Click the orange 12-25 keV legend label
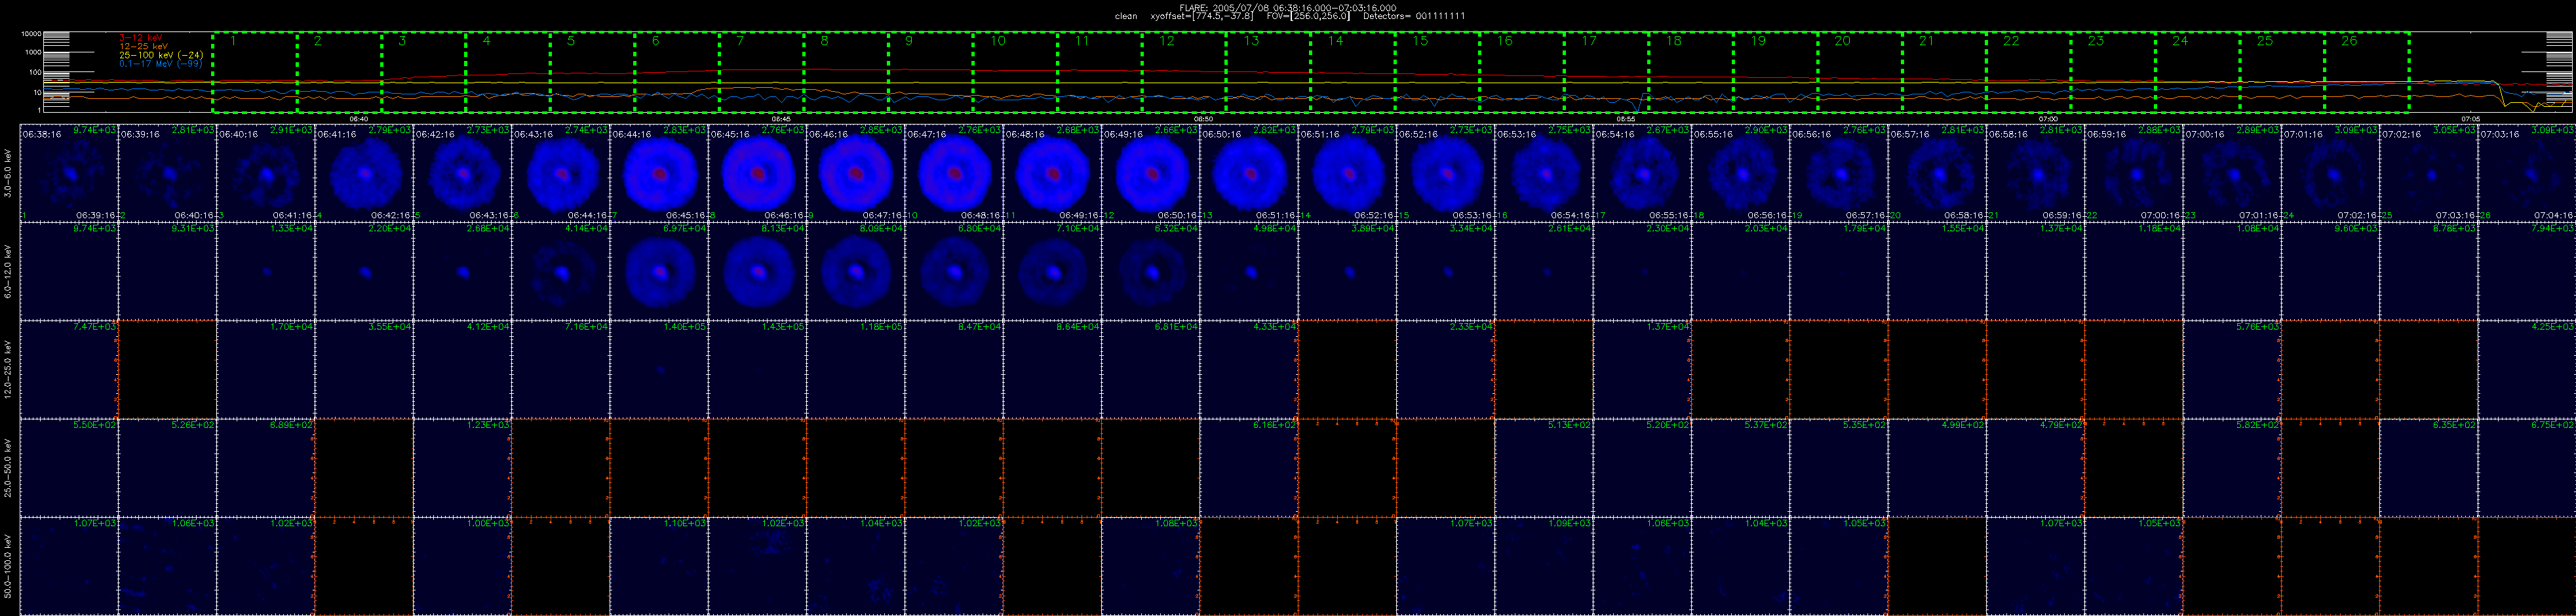2576x616 pixels. pos(143,46)
